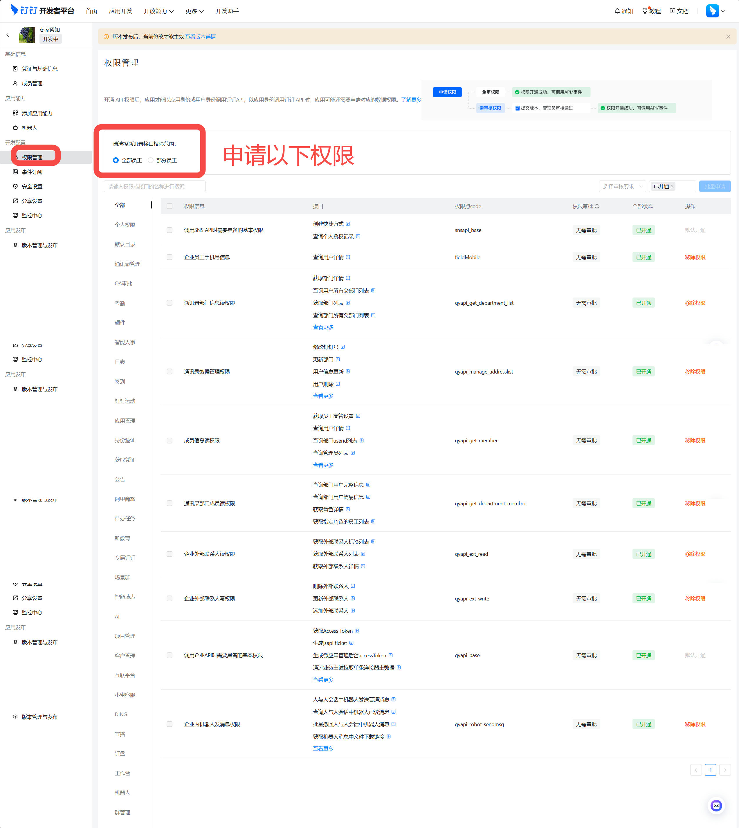Expand 查看更多 under 成员信息读权限
Image resolution: width=739 pixels, height=828 pixels.
[323, 465]
